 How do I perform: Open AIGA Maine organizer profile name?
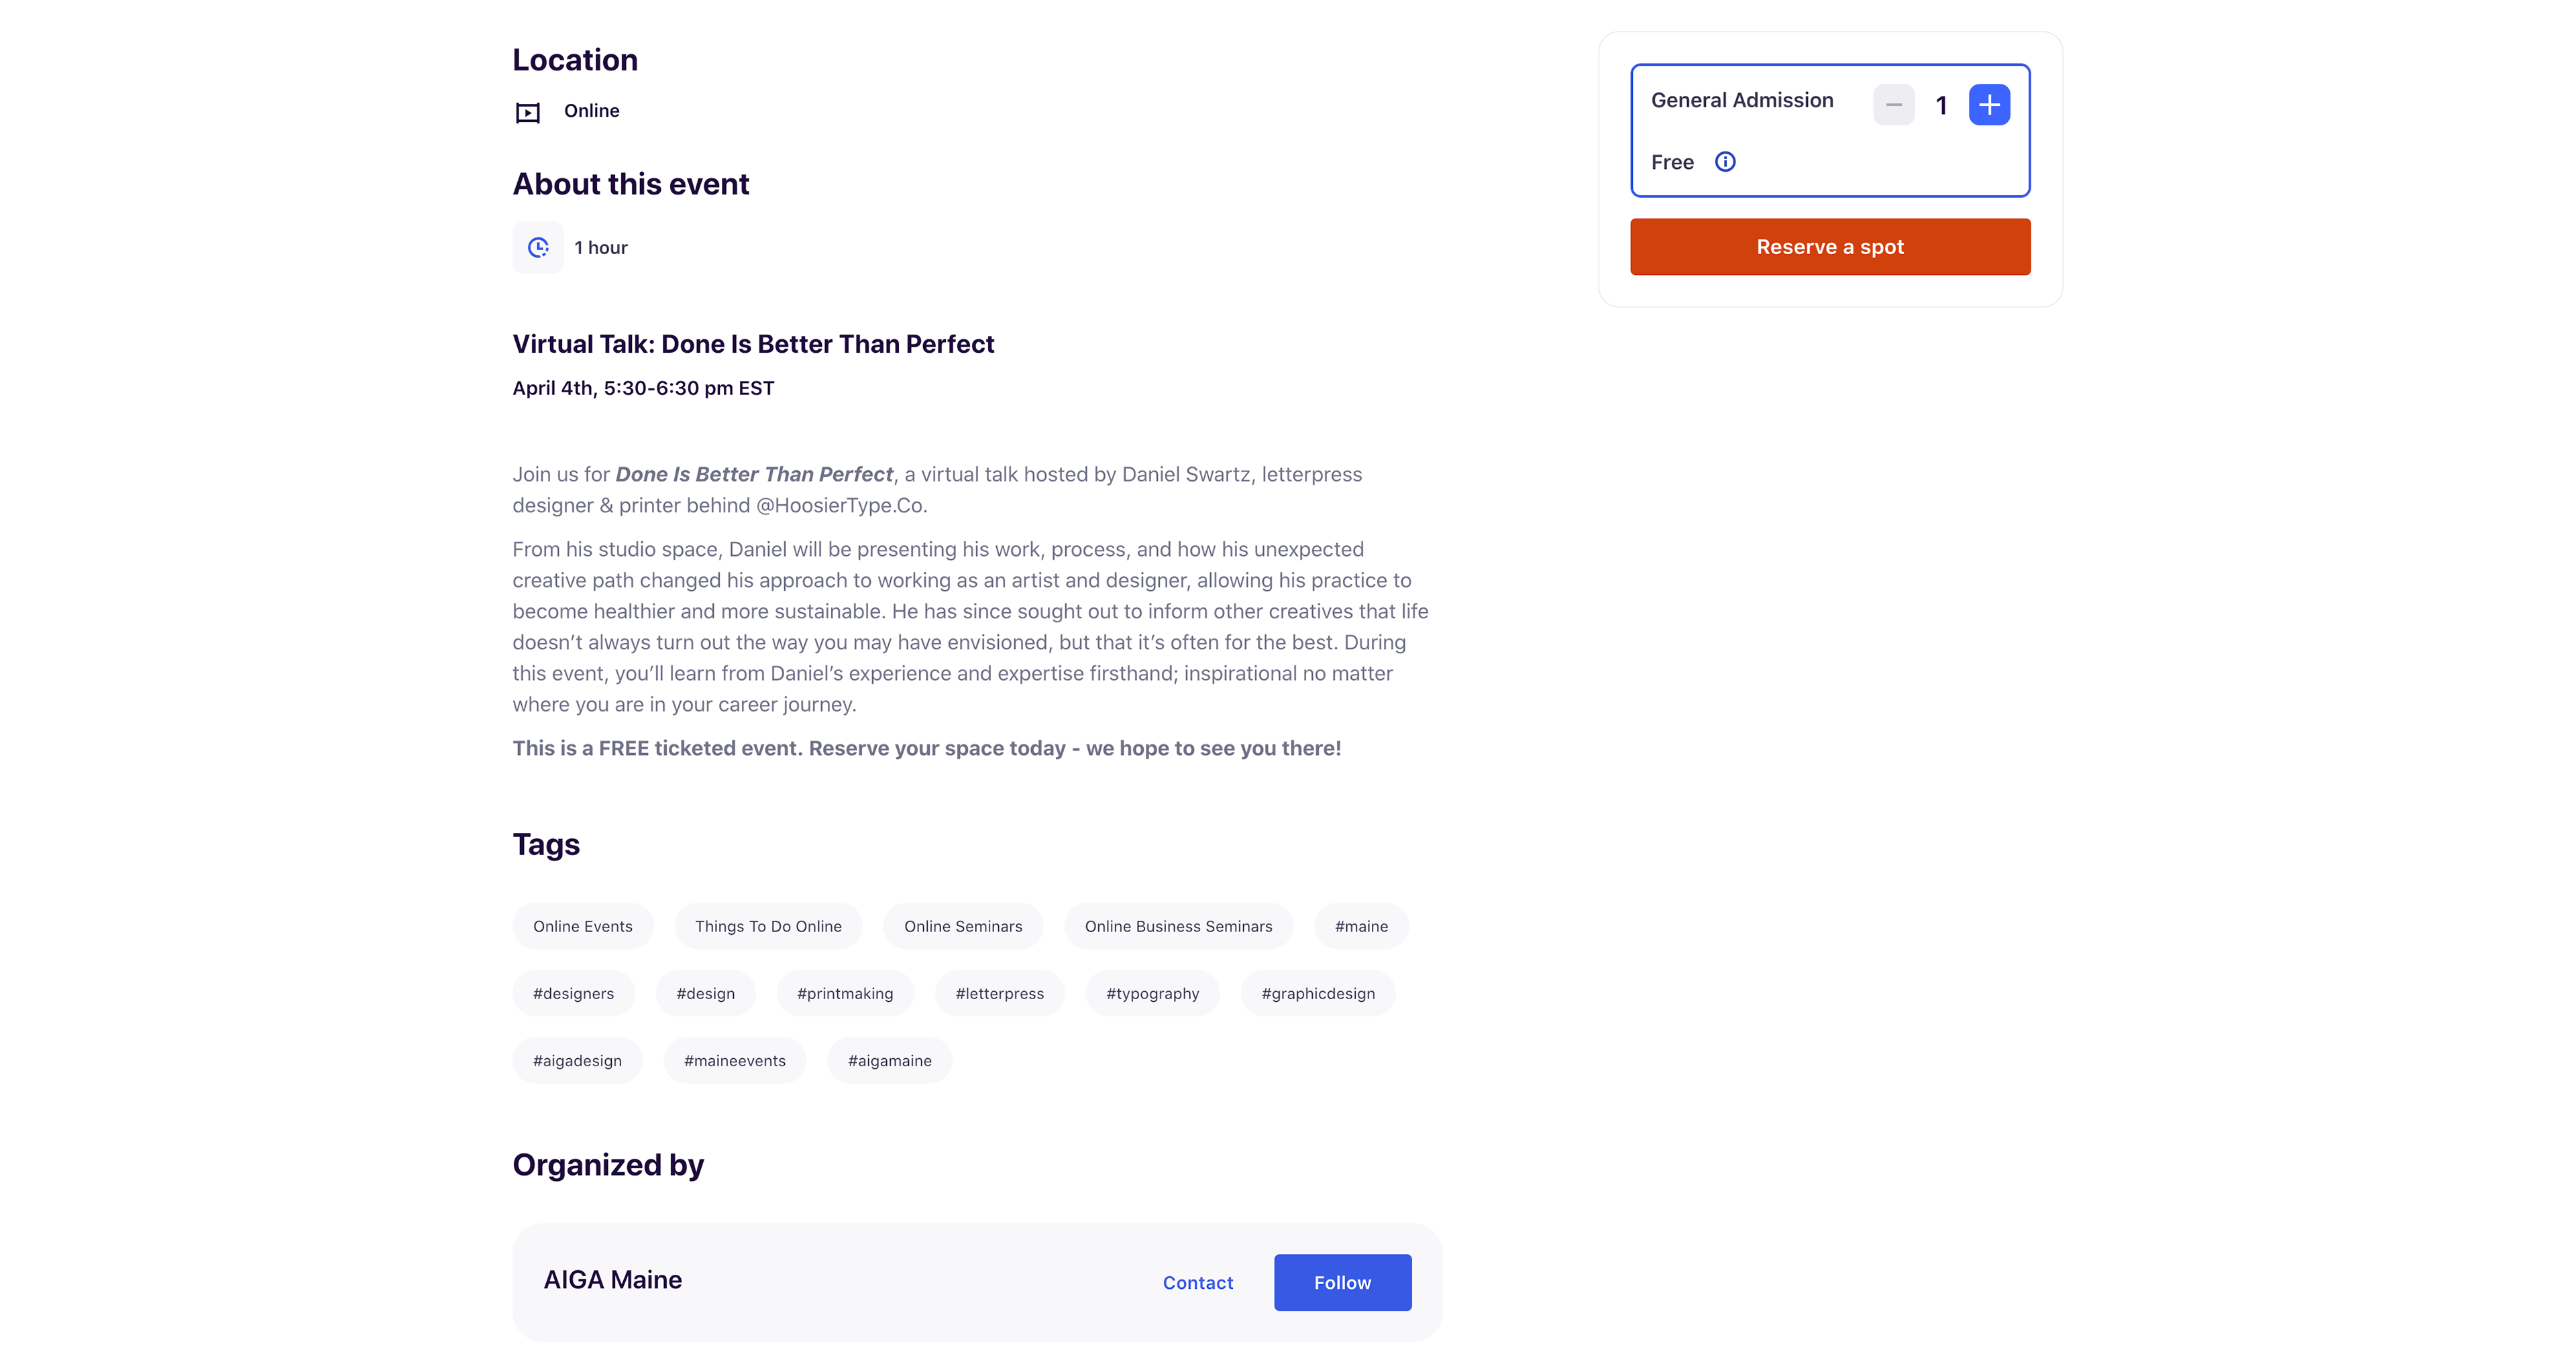[612, 1279]
